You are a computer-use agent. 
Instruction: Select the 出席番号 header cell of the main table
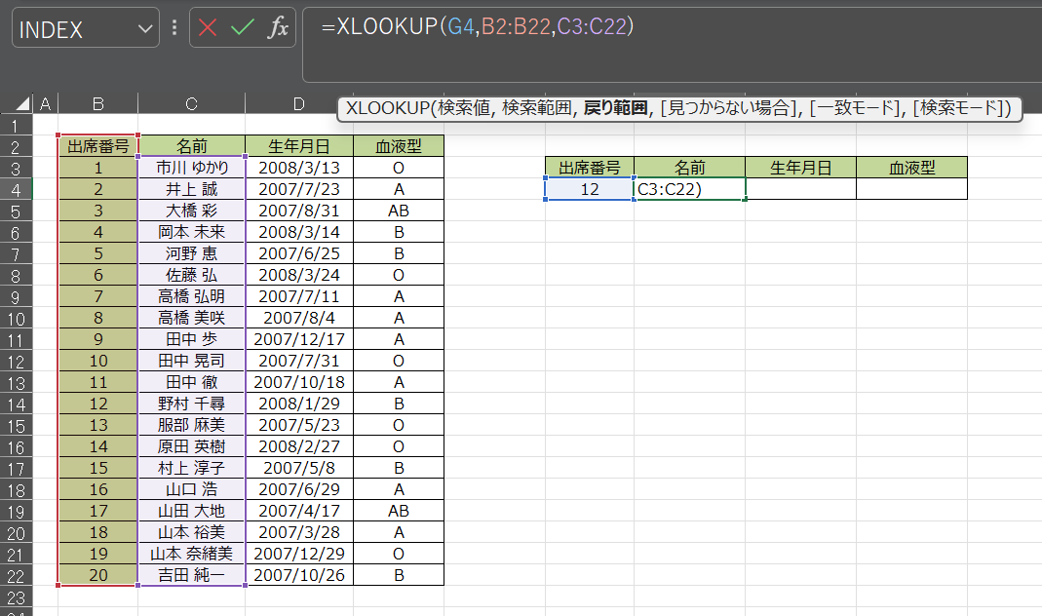pos(96,145)
